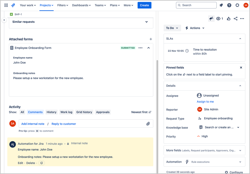This screenshot has height=174, width=250.
Task: Click the feedback megaphone icon
Action: (x=211, y=19)
